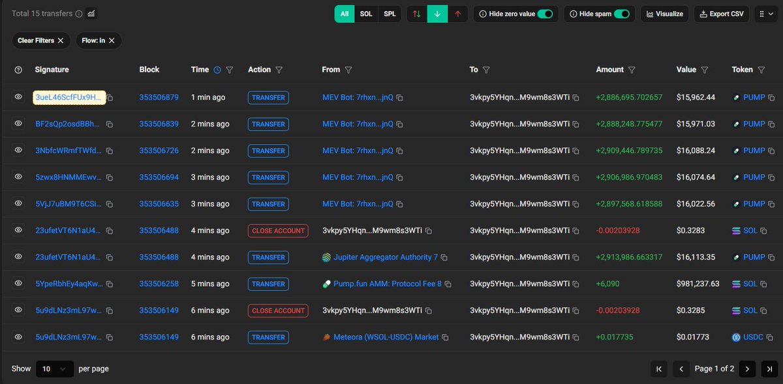Click the Export CSV button
This screenshot has height=384, width=783.
point(721,14)
